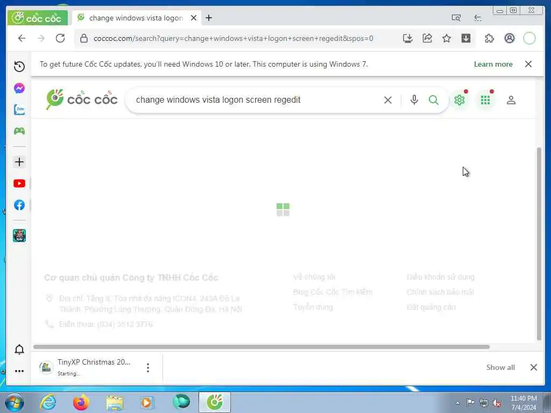Open the Windows Start menu
Screen dimensions: 551x413
click(x=14, y=402)
